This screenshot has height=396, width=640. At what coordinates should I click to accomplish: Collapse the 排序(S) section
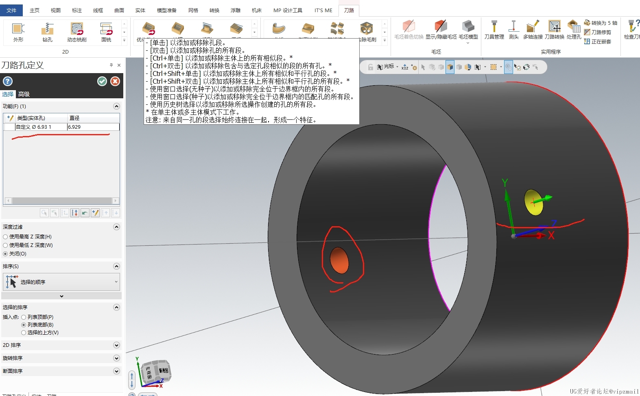(116, 266)
